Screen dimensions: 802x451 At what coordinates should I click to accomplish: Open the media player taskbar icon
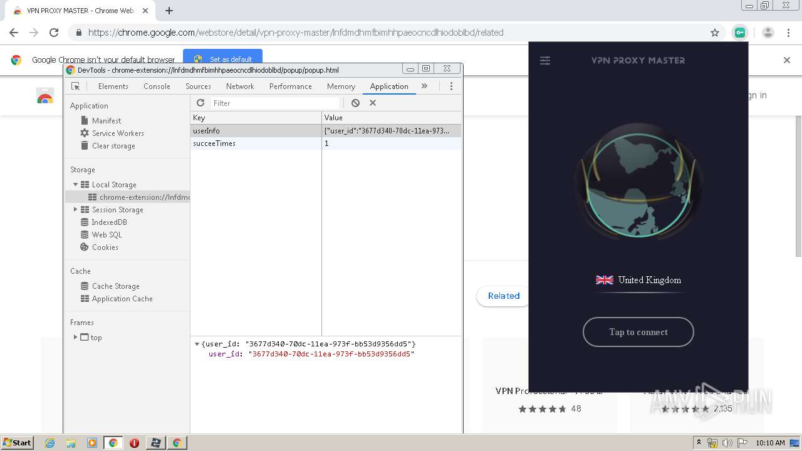coord(92,443)
